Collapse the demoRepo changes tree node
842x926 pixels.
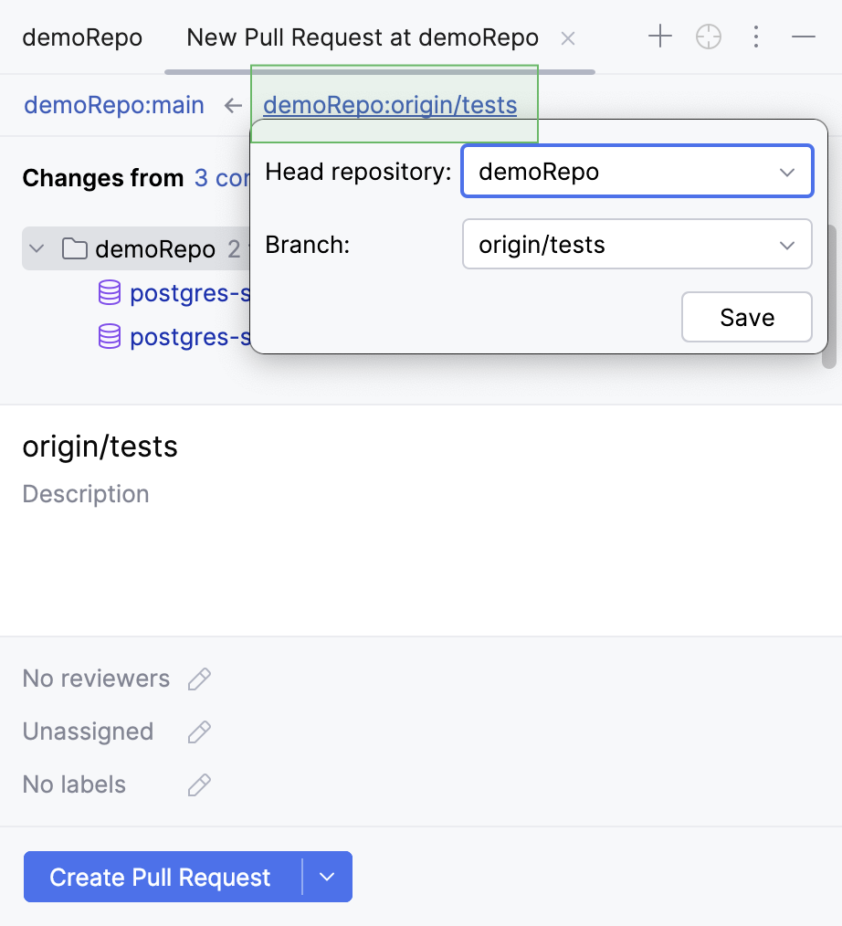tap(37, 248)
